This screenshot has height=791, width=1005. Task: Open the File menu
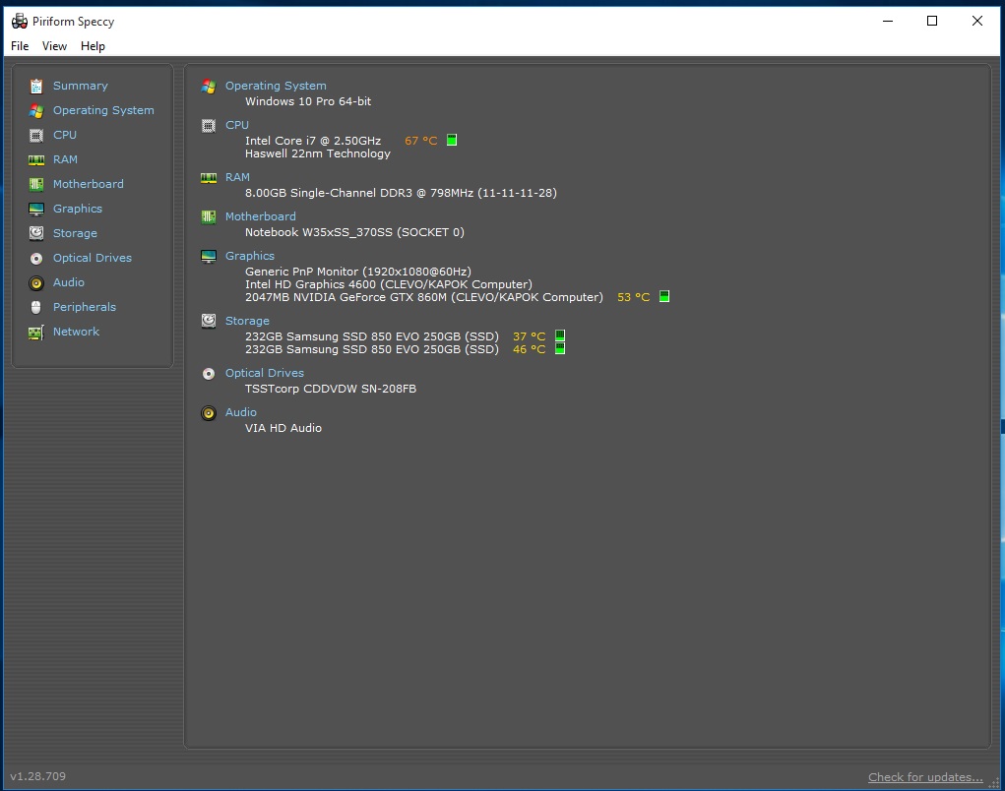[20, 46]
